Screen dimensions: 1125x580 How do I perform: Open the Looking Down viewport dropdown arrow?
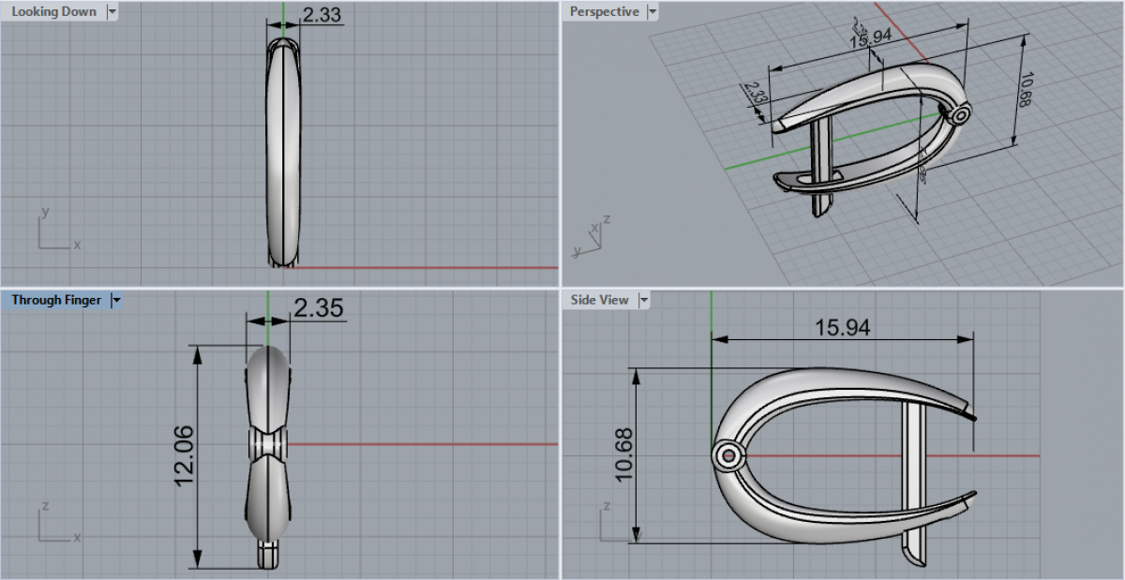112,11
